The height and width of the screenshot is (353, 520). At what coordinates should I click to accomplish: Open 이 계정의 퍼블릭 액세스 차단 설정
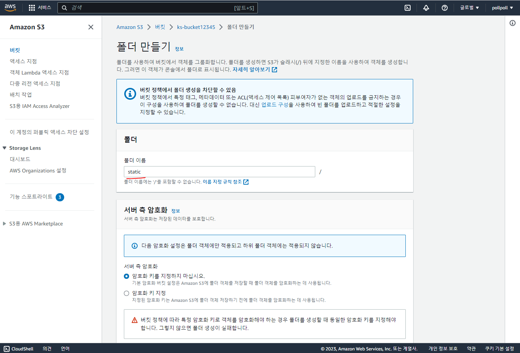(49, 132)
